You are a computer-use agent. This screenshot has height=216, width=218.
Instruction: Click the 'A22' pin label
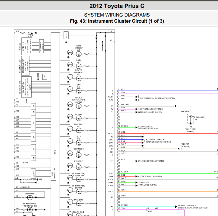tap(17, 157)
